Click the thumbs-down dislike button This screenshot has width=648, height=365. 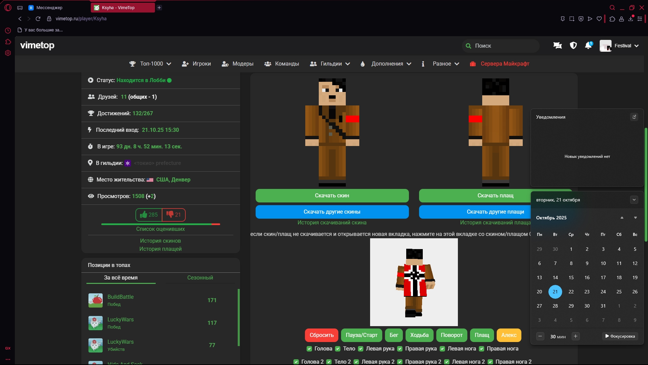174,215
